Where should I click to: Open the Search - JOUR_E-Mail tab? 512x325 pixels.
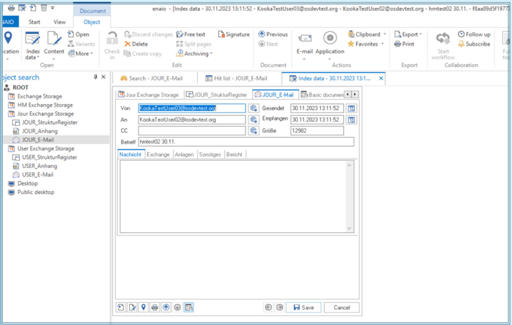tap(151, 78)
